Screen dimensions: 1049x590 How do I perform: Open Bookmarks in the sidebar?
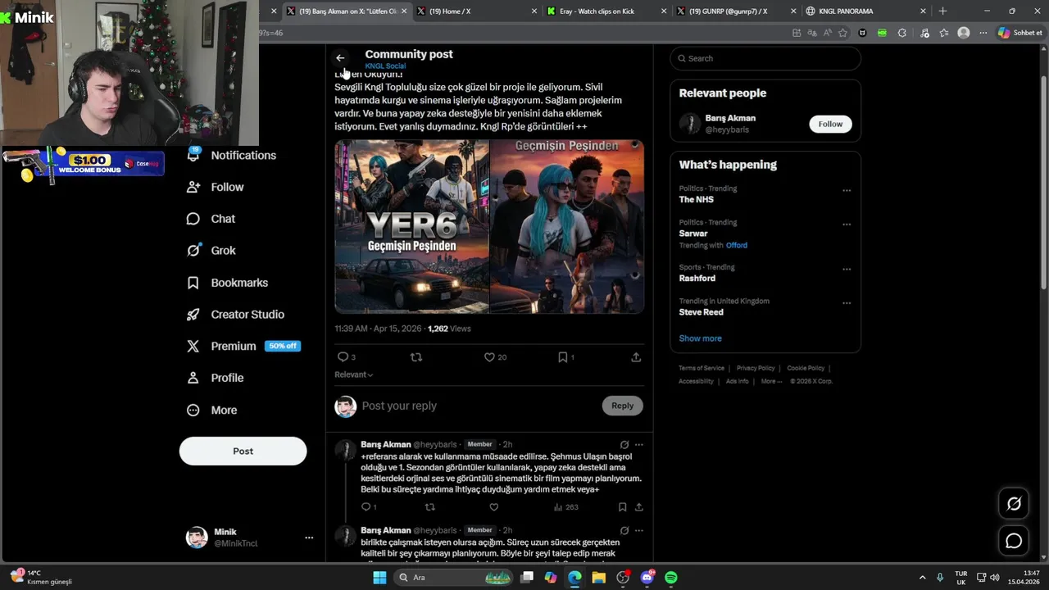click(227, 283)
